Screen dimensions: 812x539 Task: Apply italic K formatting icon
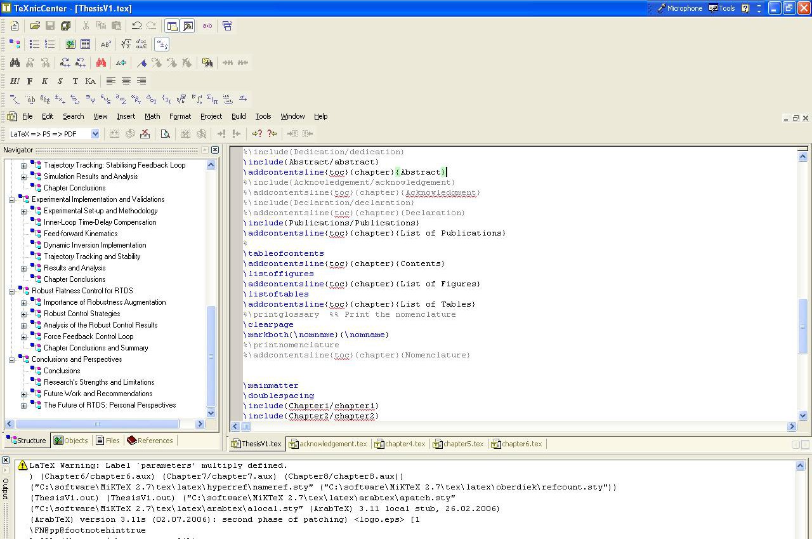45,81
